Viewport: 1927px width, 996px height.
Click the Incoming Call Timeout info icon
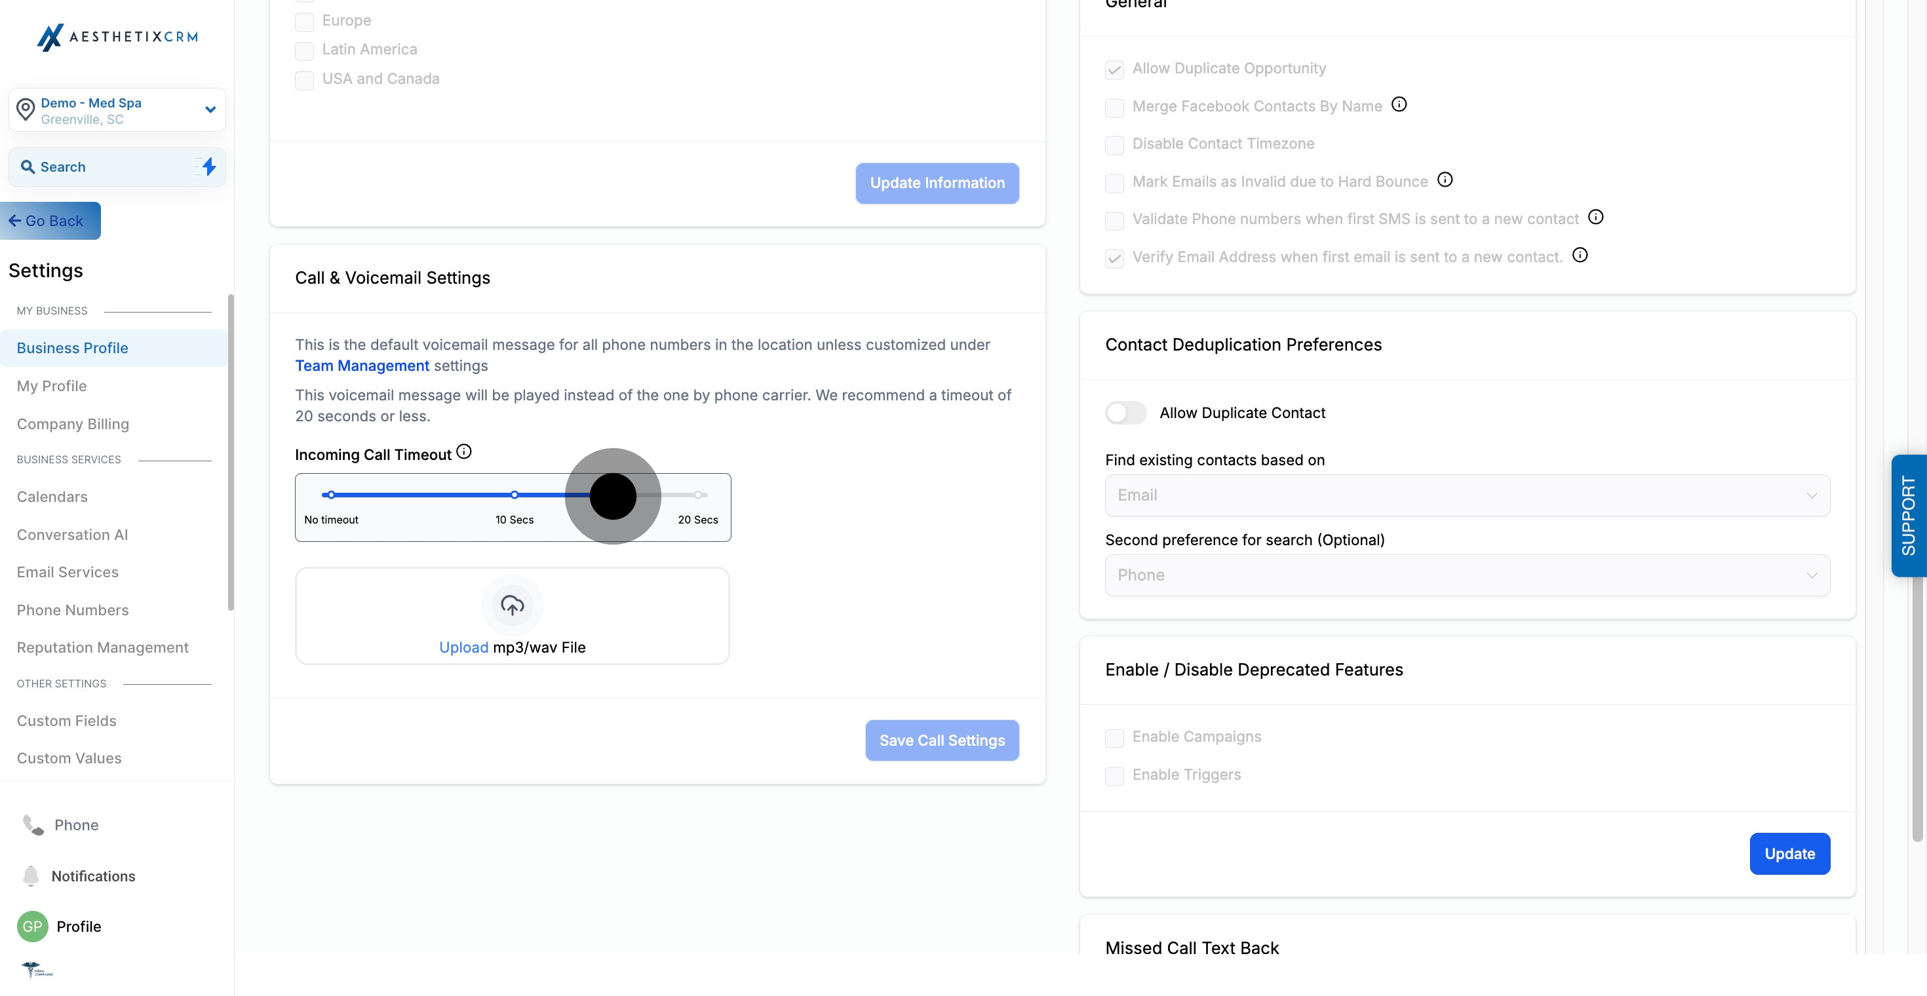click(x=464, y=451)
